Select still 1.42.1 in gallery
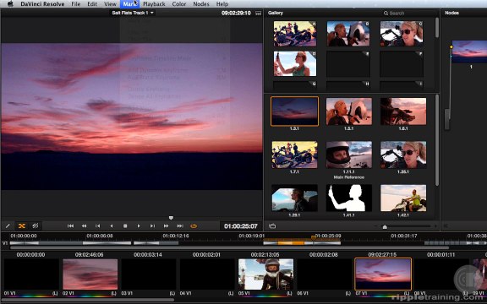 [403, 198]
